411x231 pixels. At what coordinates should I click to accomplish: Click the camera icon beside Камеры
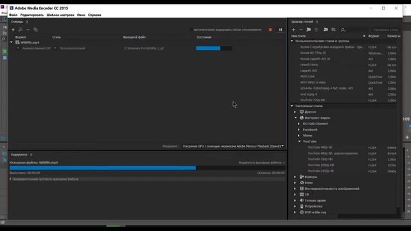tap(302, 177)
